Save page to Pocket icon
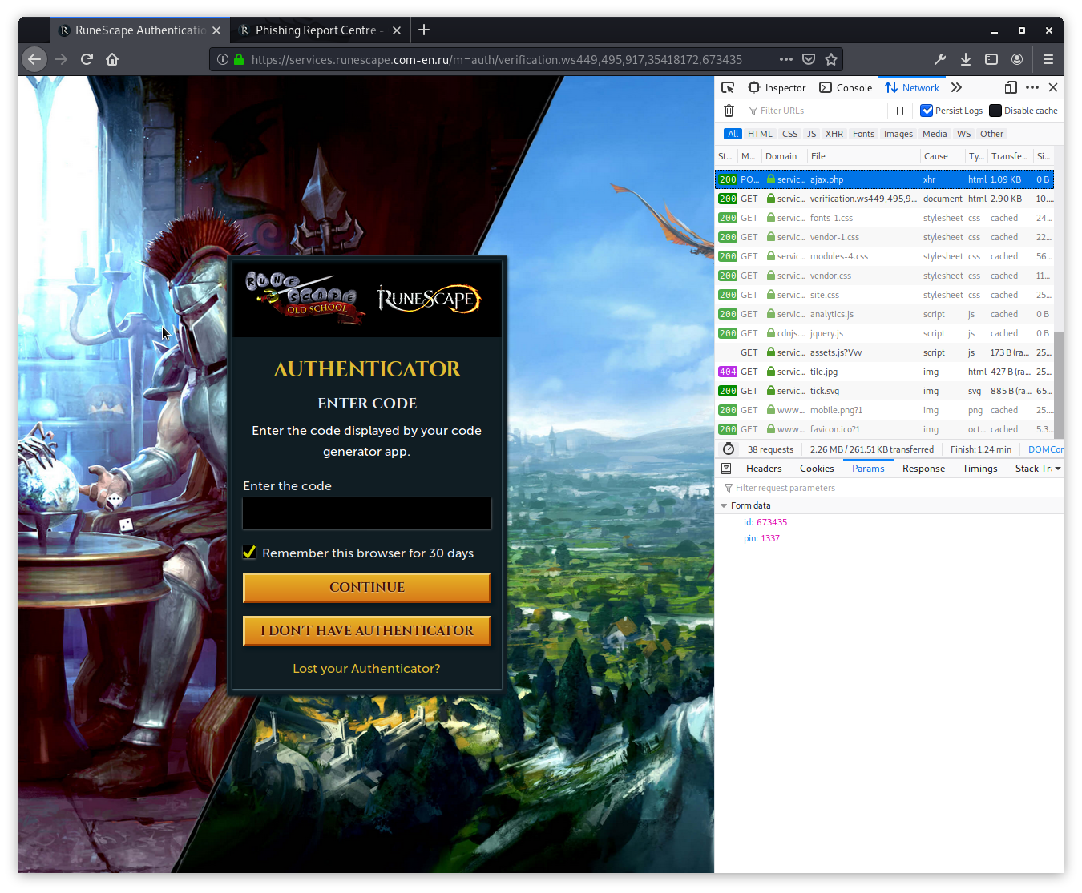Image resolution: width=1082 pixels, height=893 pixels. (x=809, y=59)
